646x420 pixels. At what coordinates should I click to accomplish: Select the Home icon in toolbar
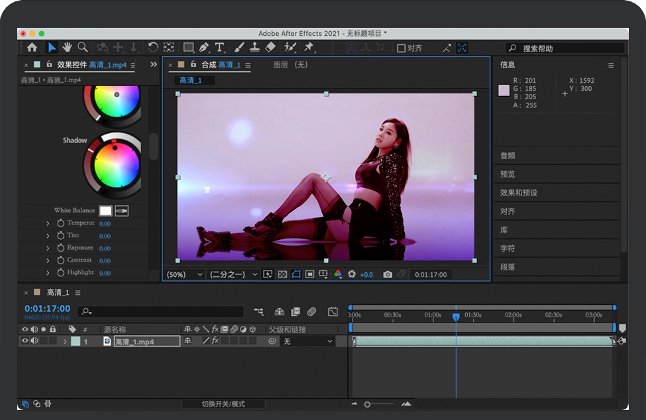click(x=32, y=48)
